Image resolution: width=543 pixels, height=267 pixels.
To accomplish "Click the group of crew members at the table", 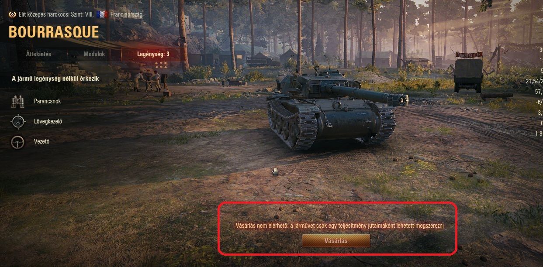I will click(147, 81).
